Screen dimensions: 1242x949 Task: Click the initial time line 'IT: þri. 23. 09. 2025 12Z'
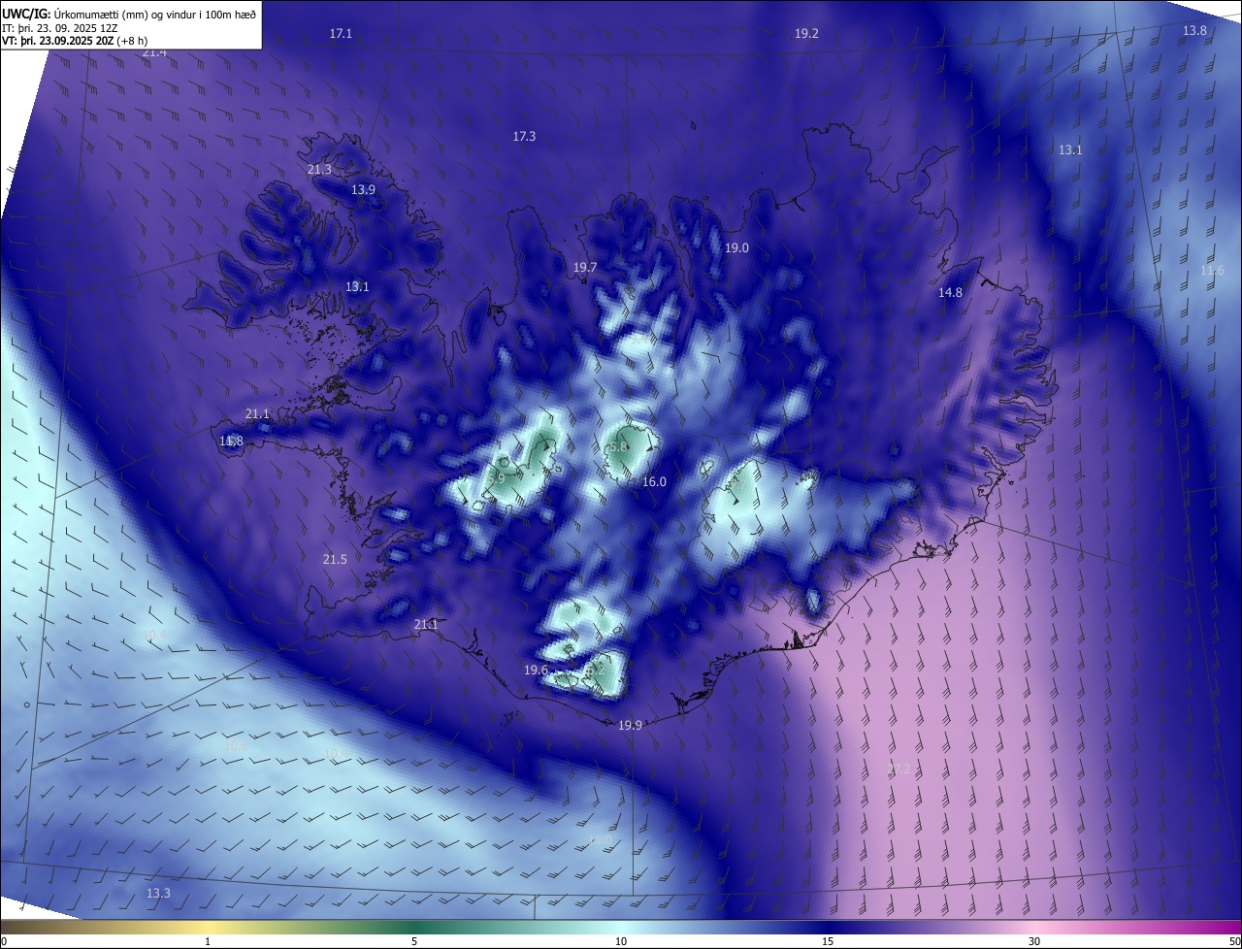(x=59, y=27)
